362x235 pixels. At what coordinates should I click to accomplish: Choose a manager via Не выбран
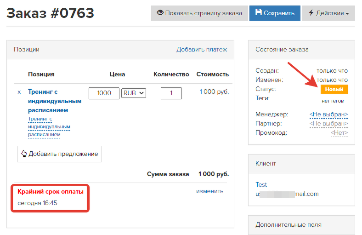[328, 114]
